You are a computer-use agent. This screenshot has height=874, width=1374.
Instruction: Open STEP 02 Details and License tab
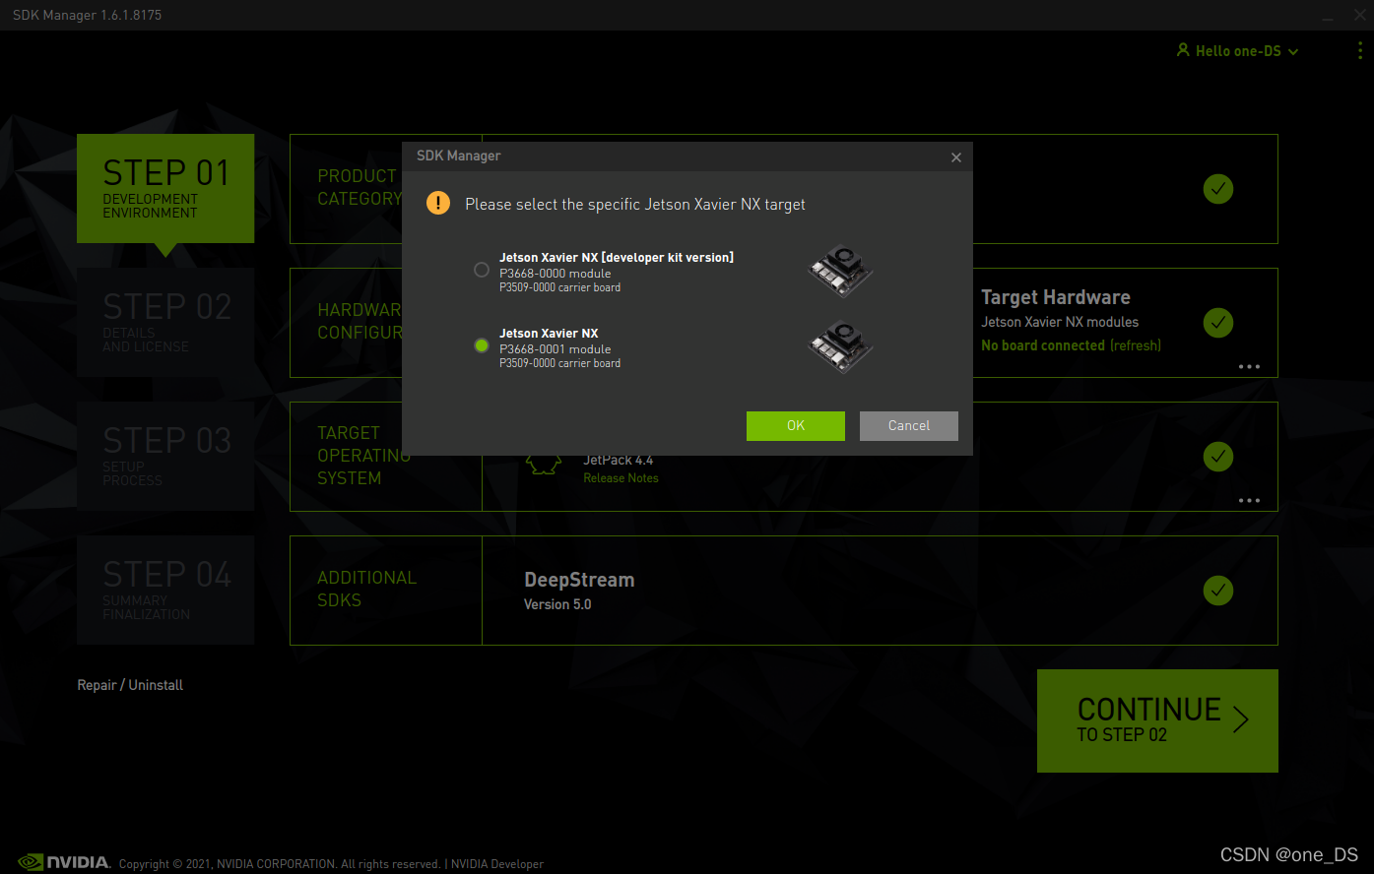165,322
